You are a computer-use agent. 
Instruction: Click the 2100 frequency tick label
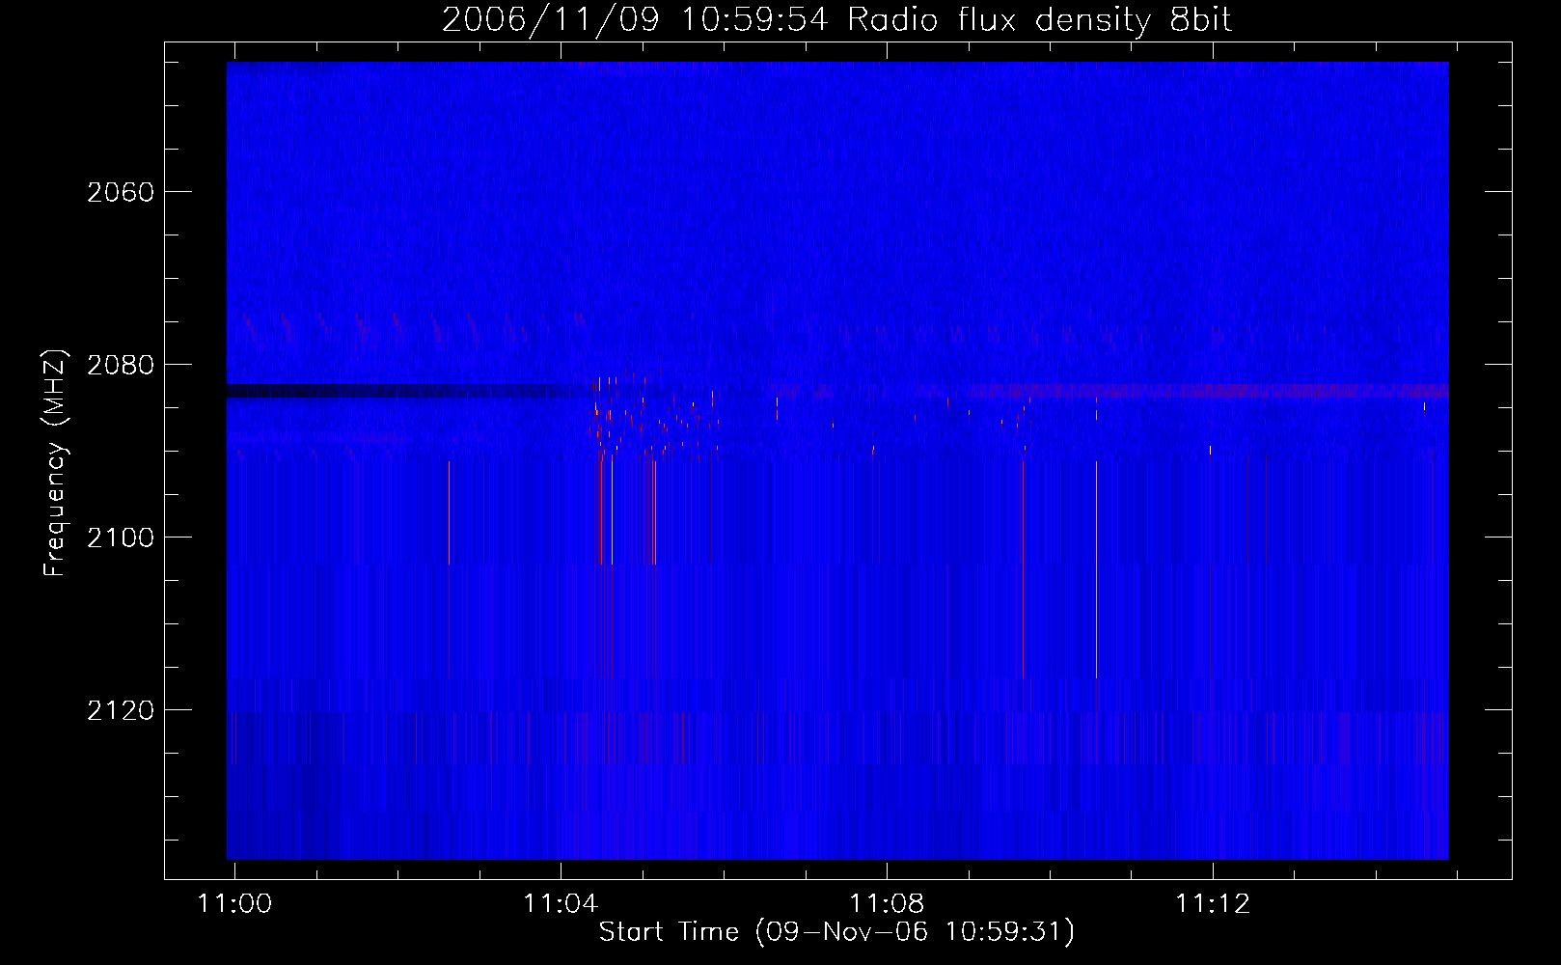[x=121, y=538]
